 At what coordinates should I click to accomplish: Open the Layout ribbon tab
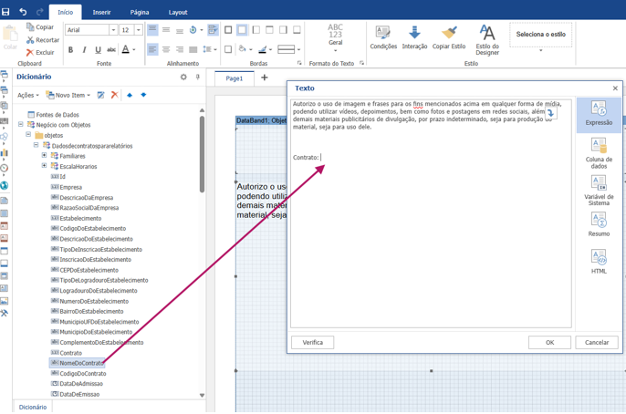coord(178,13)
